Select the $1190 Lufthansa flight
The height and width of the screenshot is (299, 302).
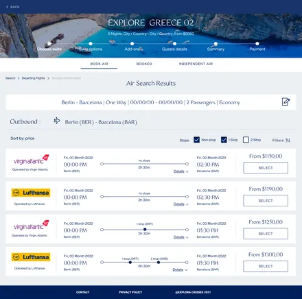[266, 200]
